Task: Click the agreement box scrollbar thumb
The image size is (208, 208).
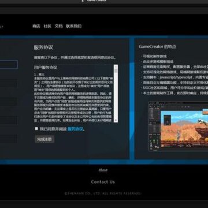Action: point(116,71)
